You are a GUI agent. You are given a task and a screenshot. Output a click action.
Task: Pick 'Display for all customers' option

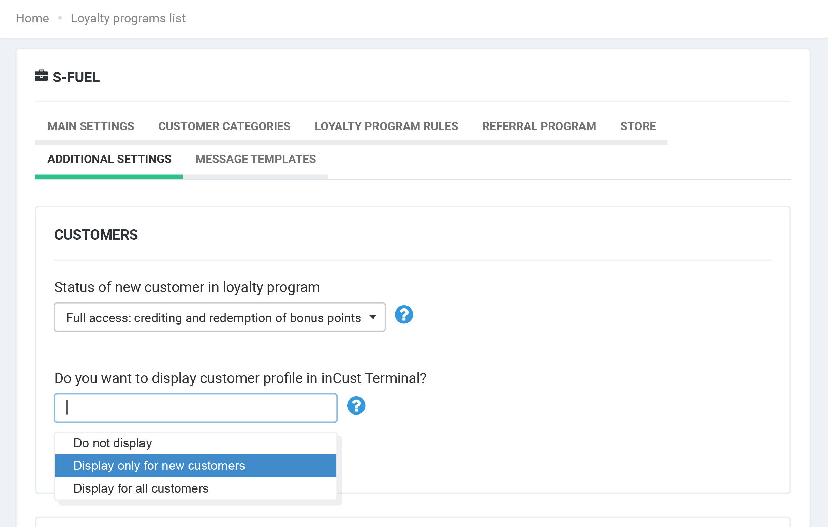141,488
